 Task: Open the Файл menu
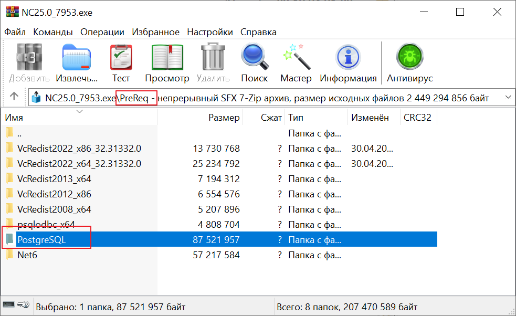pos(15,32)
